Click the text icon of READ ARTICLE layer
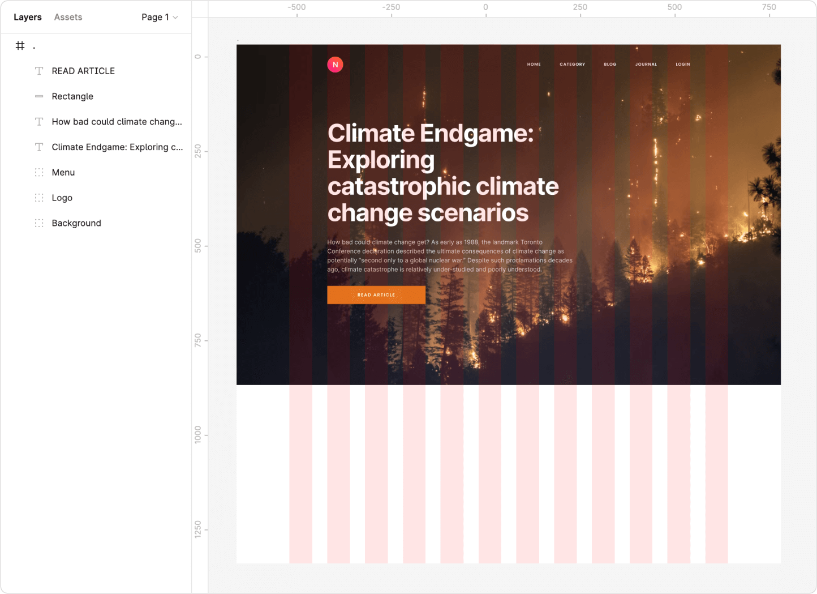 coord(39,71)
